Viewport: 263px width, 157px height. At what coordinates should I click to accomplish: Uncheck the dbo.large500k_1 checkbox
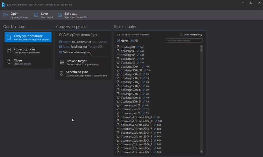click(x=118, y=66)
